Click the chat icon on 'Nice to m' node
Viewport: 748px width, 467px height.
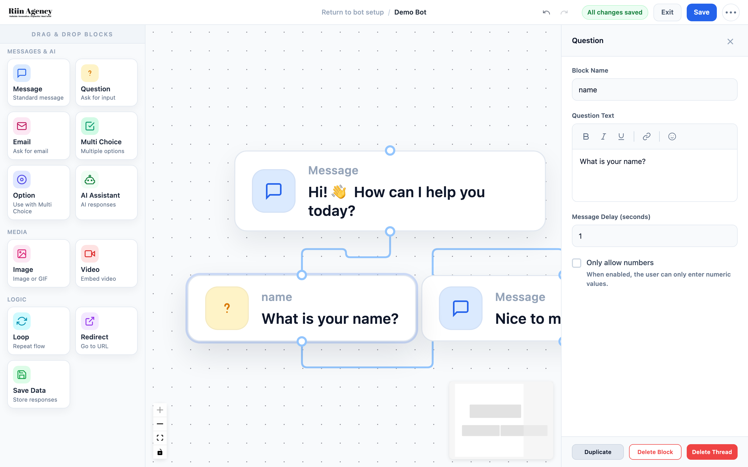[x=460, y=308]
